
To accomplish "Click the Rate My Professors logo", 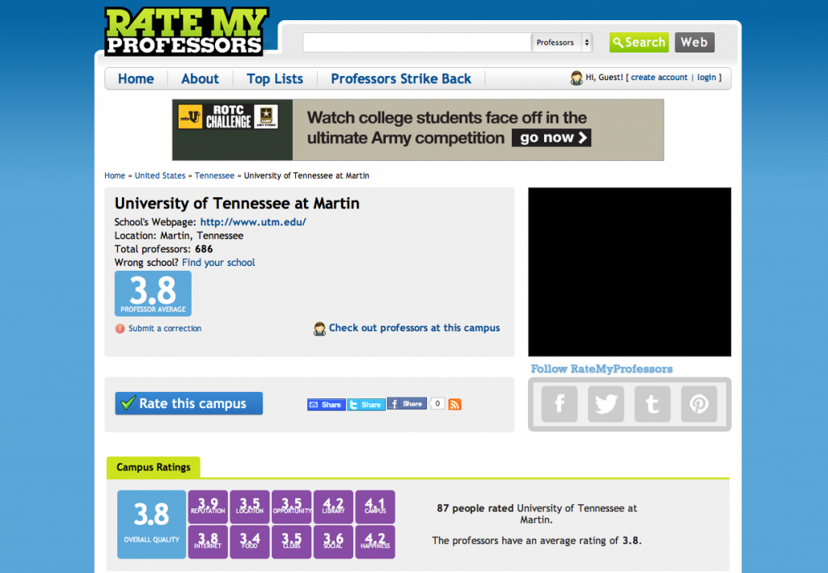I will [187, 32].
